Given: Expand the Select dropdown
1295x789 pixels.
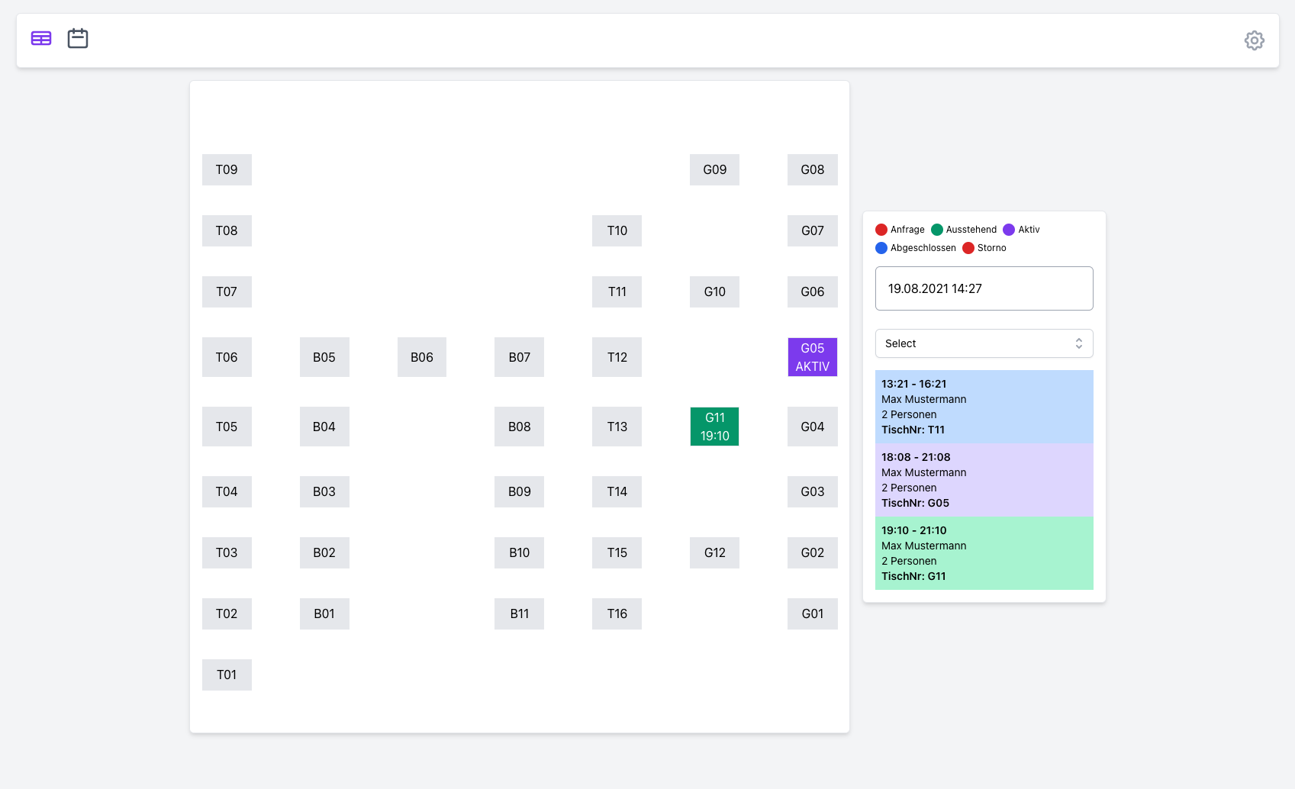Looking at the screenshot, I should (x=984, y=343).
